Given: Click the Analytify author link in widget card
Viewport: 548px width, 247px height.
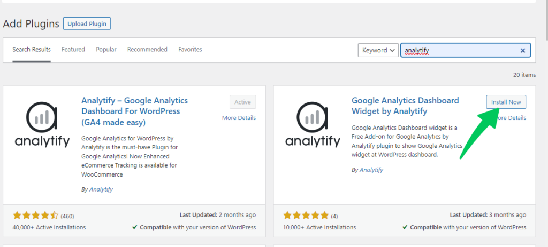Looking at the screenshot, I should [371, 170].
